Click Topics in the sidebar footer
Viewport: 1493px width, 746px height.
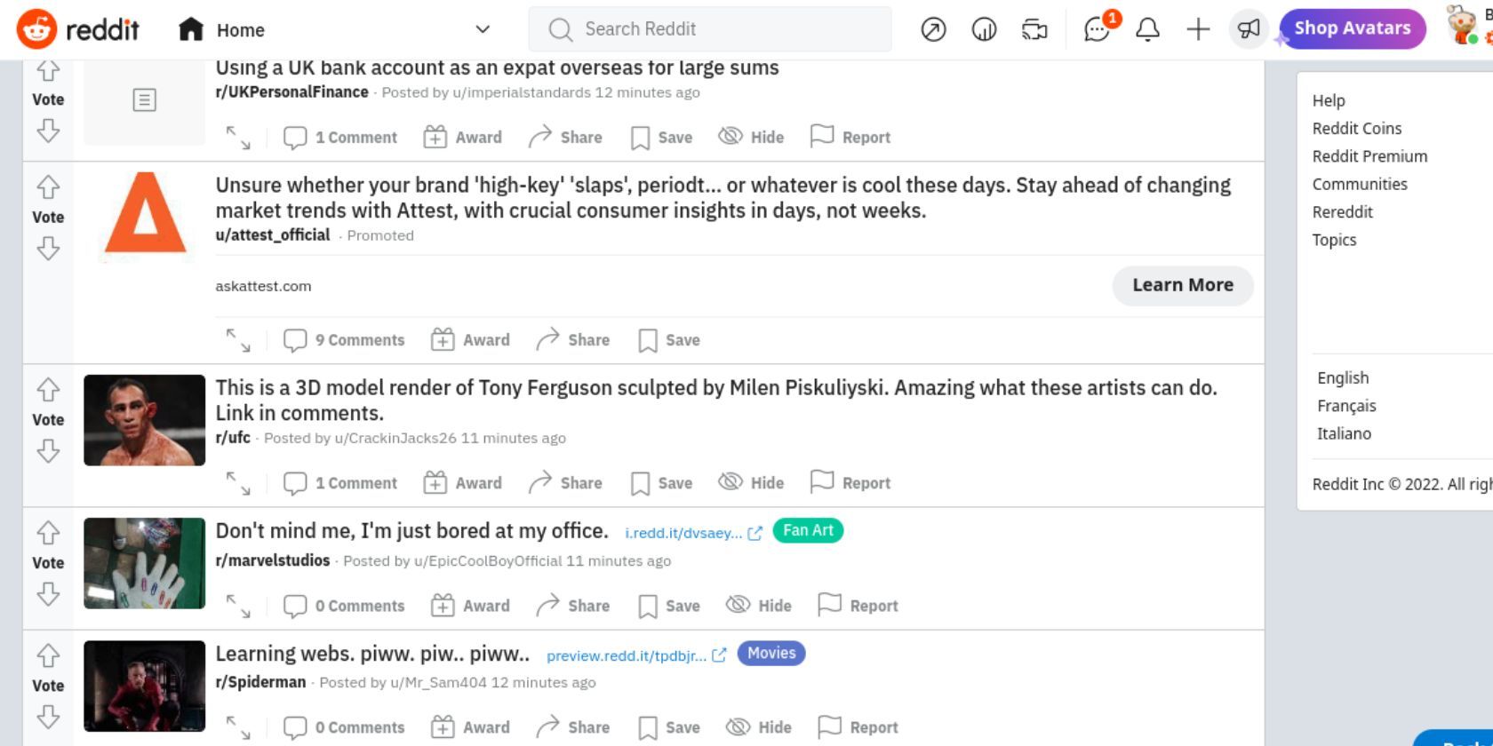[x=1334, y=240]
